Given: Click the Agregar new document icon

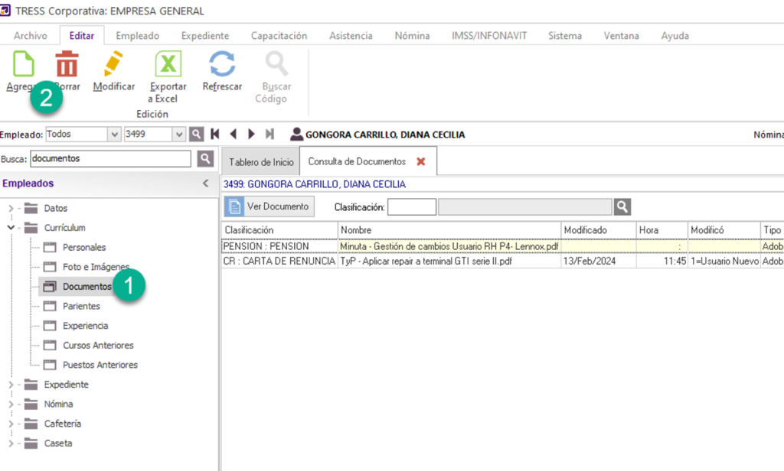Looking at the screenshot, I should click(x=24, y=64).
